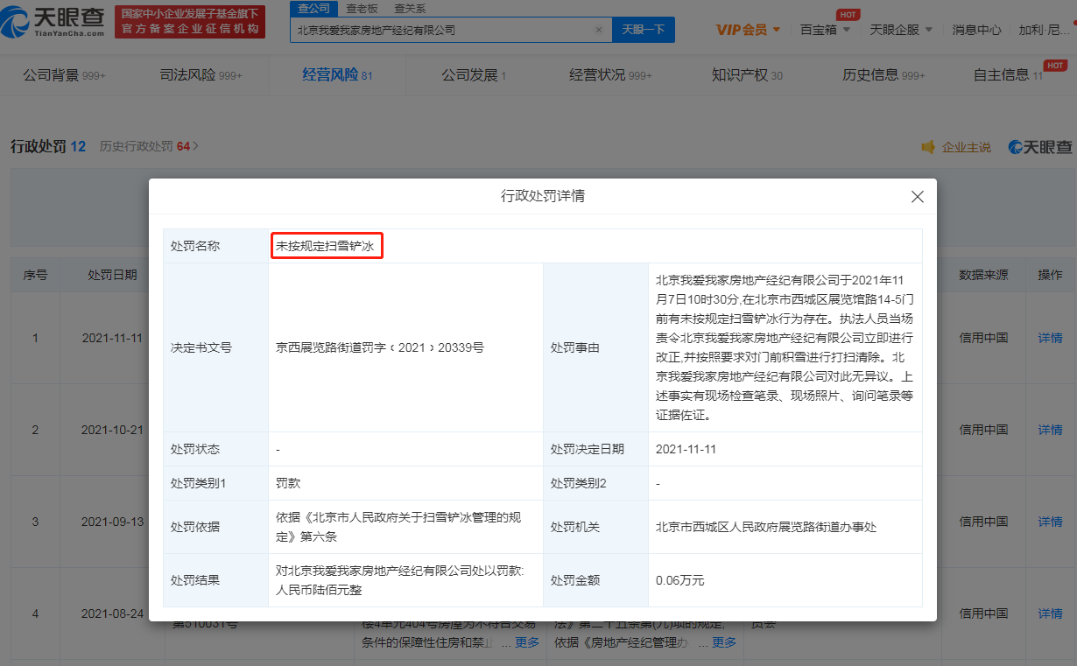Click the 行政处罚 12 section heading

click(x=47, y=146)
